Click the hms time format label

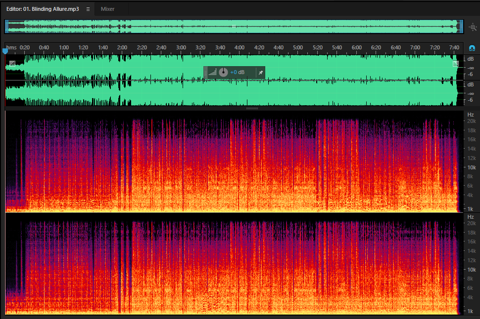point(11,47)
